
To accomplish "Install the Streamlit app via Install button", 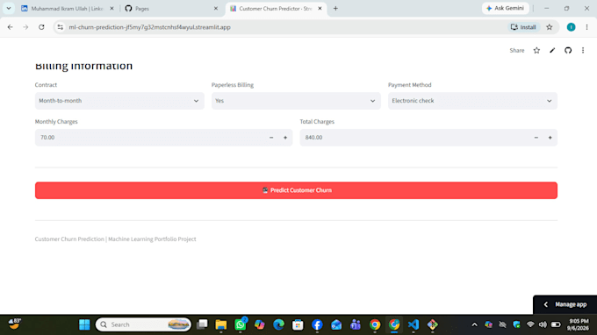I will click(x=523, y=27).
